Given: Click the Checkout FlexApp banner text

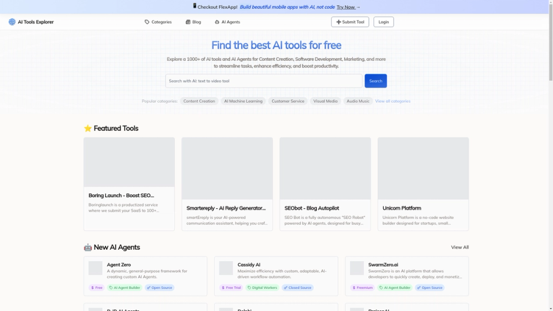Looking at the screenshot, I should (217, 7).
